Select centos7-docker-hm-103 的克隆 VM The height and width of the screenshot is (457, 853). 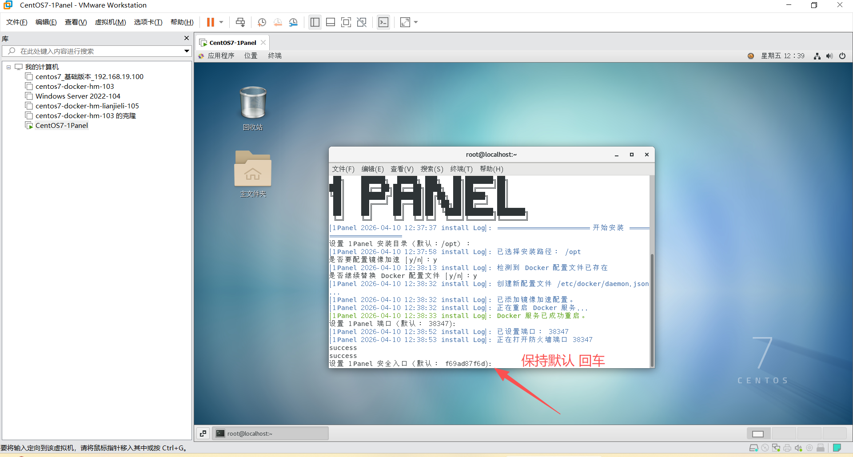click(x=86, y=116)
